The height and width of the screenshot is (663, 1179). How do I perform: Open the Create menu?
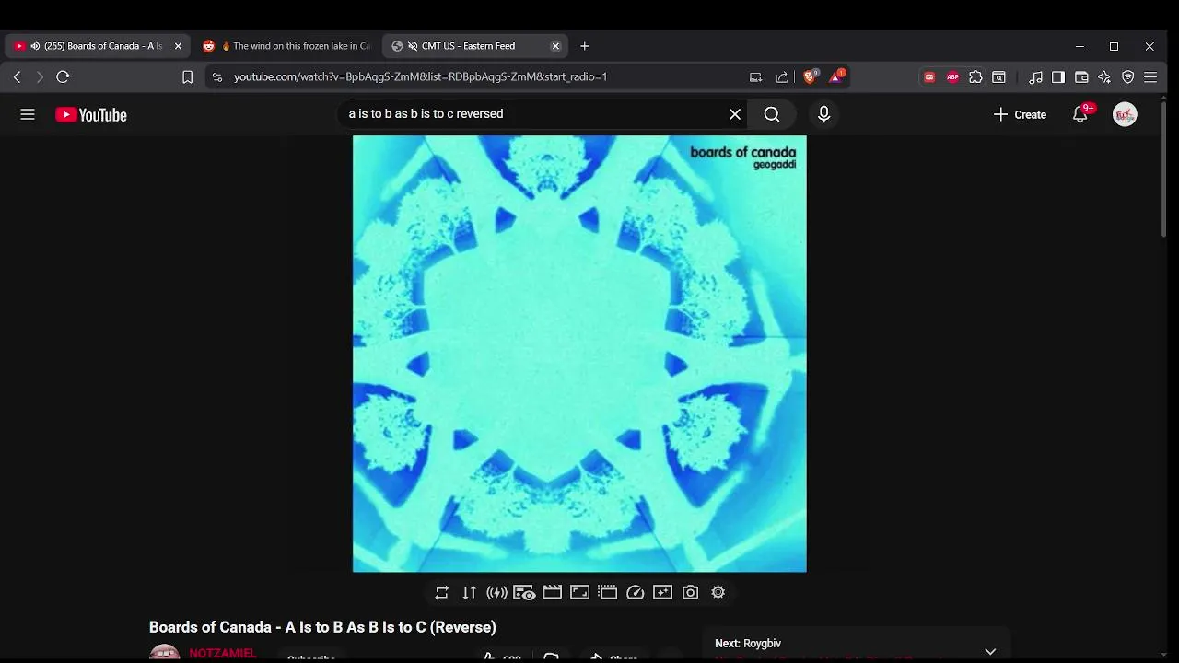click(1020, 114)
